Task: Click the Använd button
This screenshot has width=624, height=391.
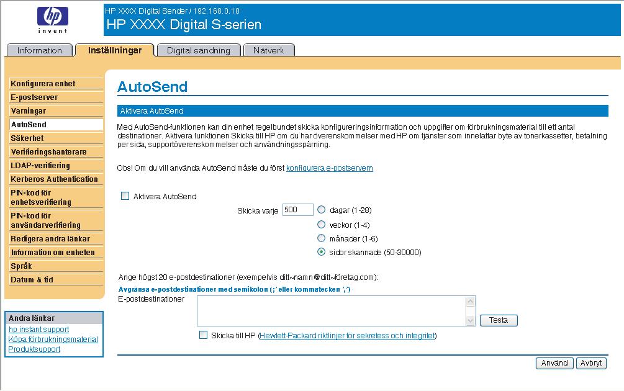Action: pos(554,363)
